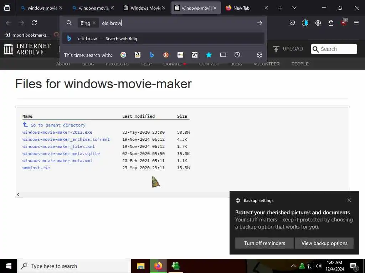Switch to 'Windows Movie' archive tab
This screenshot has height=273, width=365.
(142, 8)
